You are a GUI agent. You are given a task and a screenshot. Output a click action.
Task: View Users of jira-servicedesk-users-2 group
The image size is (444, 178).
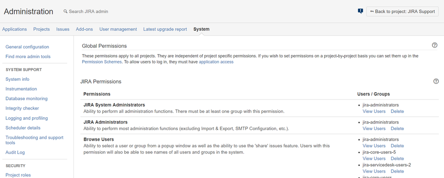[x=374, y=171]
